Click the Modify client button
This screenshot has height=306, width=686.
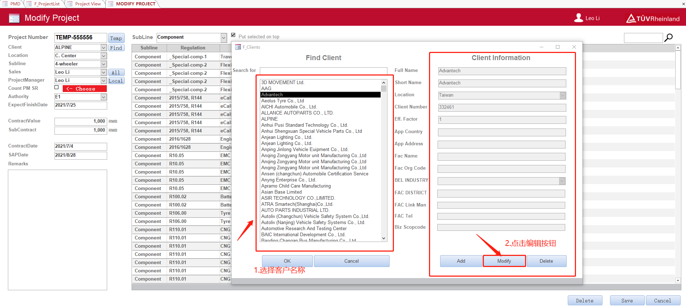504,261
